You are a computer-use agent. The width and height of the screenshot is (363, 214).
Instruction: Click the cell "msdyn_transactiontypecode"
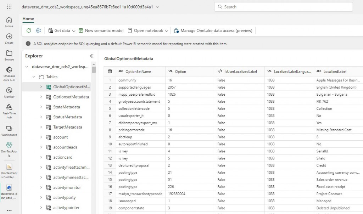coord(140,194)
